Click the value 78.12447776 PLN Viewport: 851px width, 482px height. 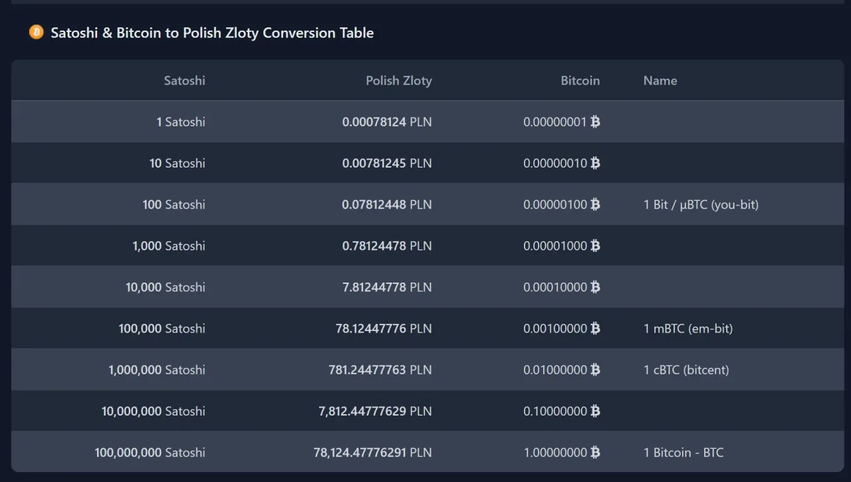click(x=384, y=328)
